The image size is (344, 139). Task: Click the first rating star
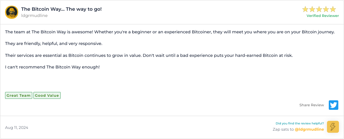pos(305,9)
